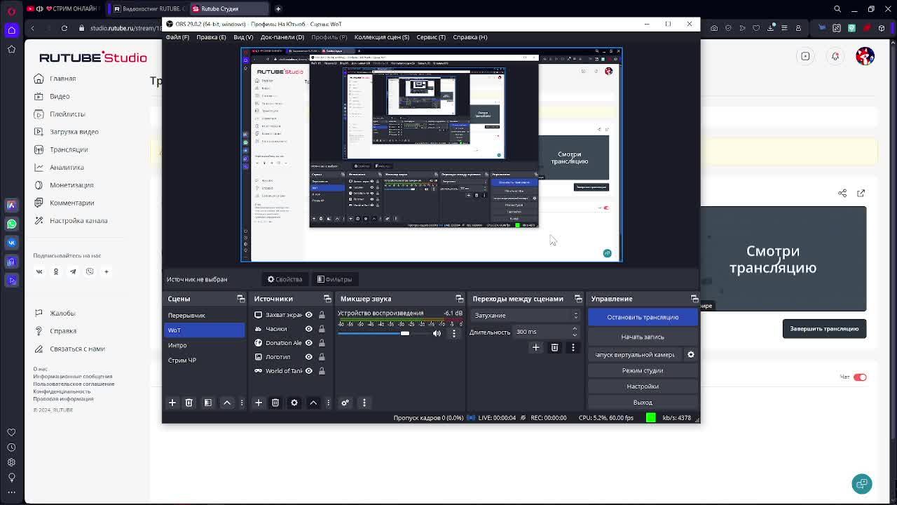
Task: Move source up with arrow icon
Action: [x=313, y=403]
